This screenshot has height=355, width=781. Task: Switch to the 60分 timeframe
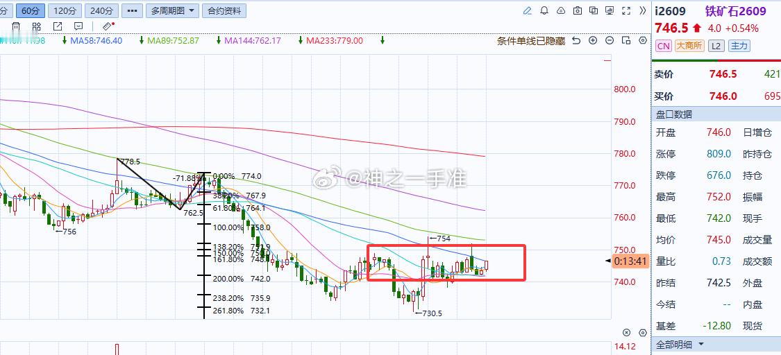click(31, 10)
